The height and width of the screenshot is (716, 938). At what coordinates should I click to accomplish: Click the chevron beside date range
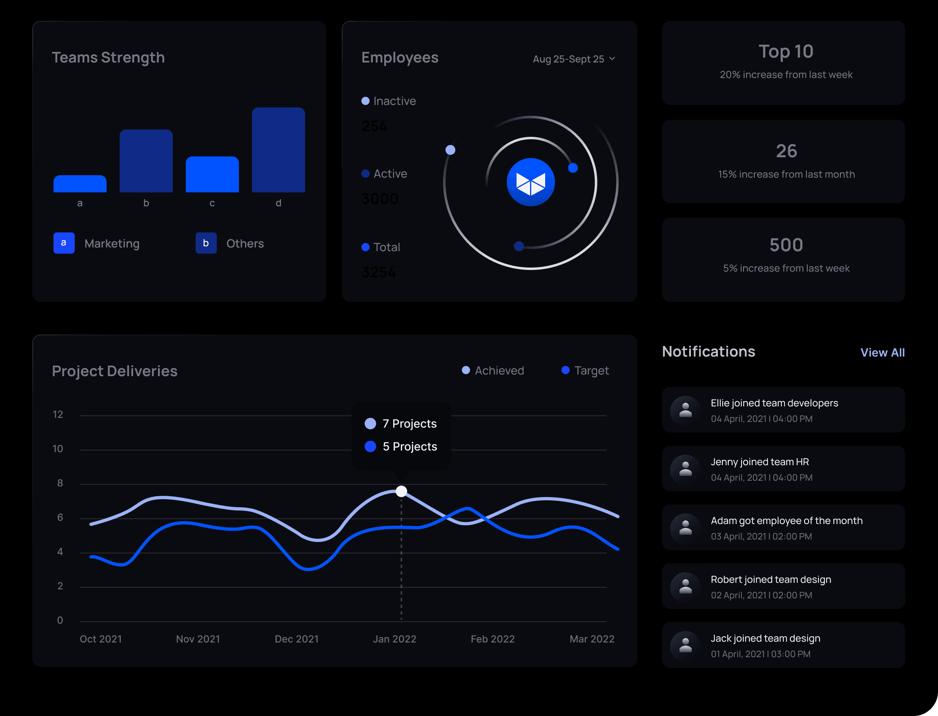coord(612,58)
